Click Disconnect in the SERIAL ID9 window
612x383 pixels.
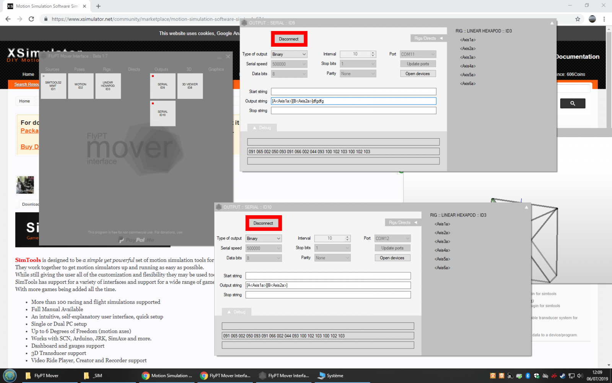tap(289, 39)
